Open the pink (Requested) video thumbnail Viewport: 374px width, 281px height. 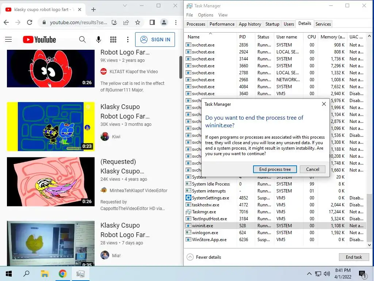(x=50, y=181)
